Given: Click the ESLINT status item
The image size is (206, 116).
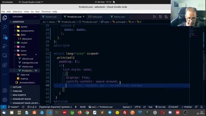Looking at the screenshot, I should point(173,107).
